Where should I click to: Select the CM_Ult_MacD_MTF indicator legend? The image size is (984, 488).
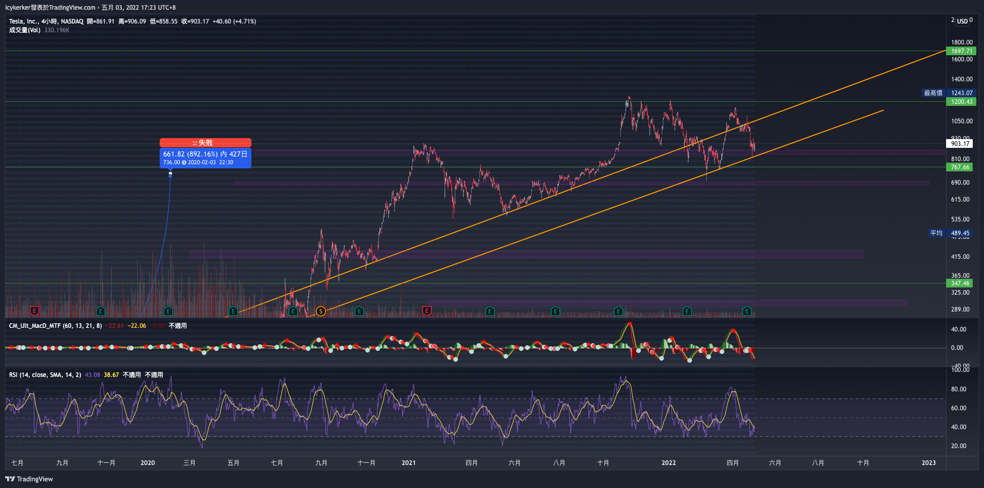[x=55, y=326]
